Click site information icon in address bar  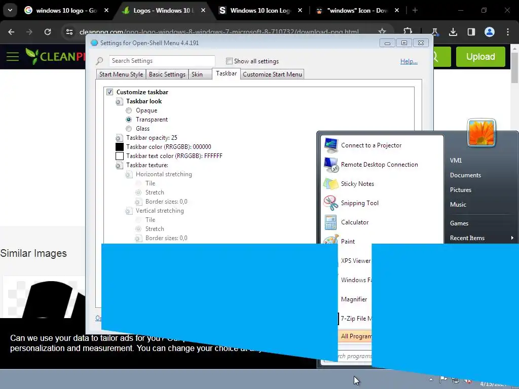point(69,32)
